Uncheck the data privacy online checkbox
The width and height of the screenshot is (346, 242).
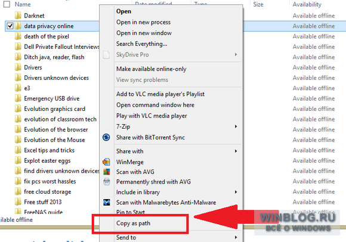[10, 26]
